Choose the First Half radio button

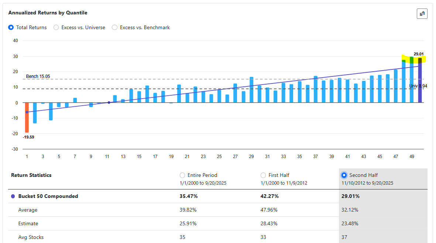click(263, 175)
